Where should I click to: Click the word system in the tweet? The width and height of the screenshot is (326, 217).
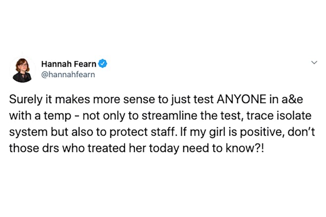pos(28,132)
